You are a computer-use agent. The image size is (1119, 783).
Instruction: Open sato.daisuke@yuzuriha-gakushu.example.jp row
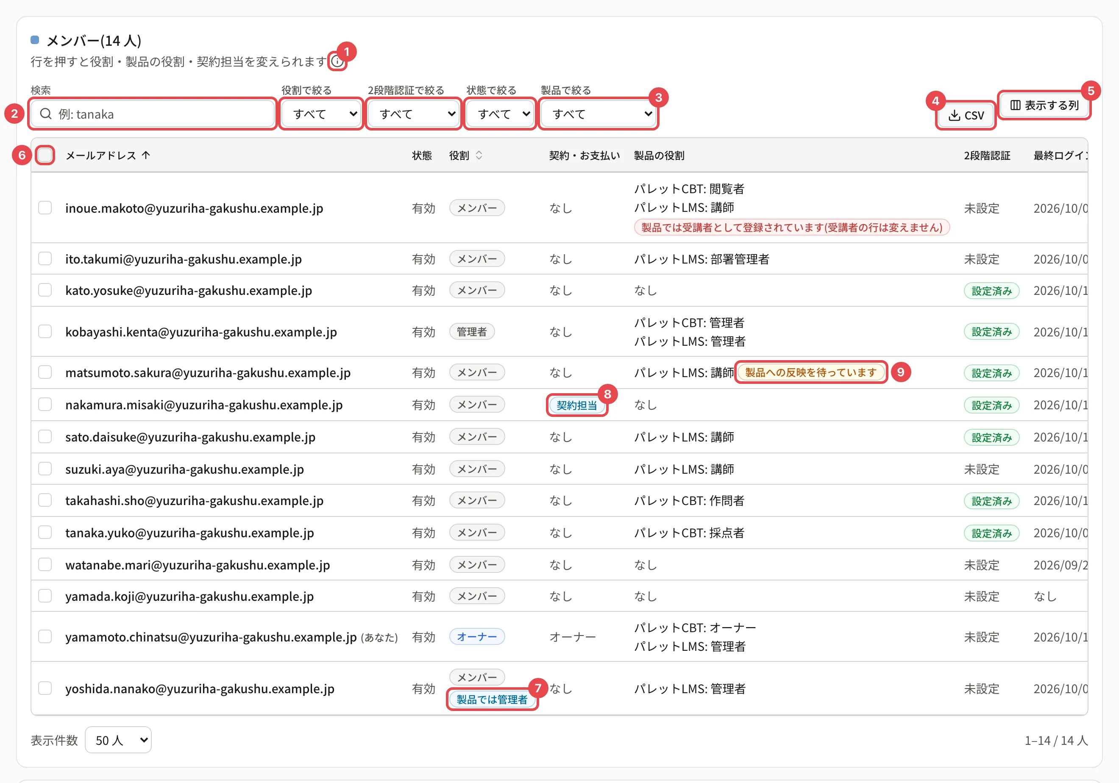pos(559,437)
